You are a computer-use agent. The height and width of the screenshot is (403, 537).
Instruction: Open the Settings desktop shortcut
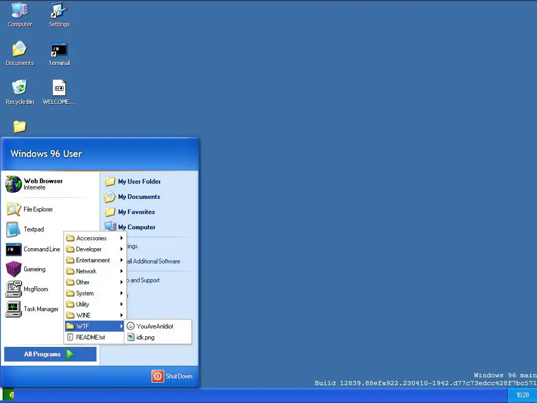(x=59, y=15)
